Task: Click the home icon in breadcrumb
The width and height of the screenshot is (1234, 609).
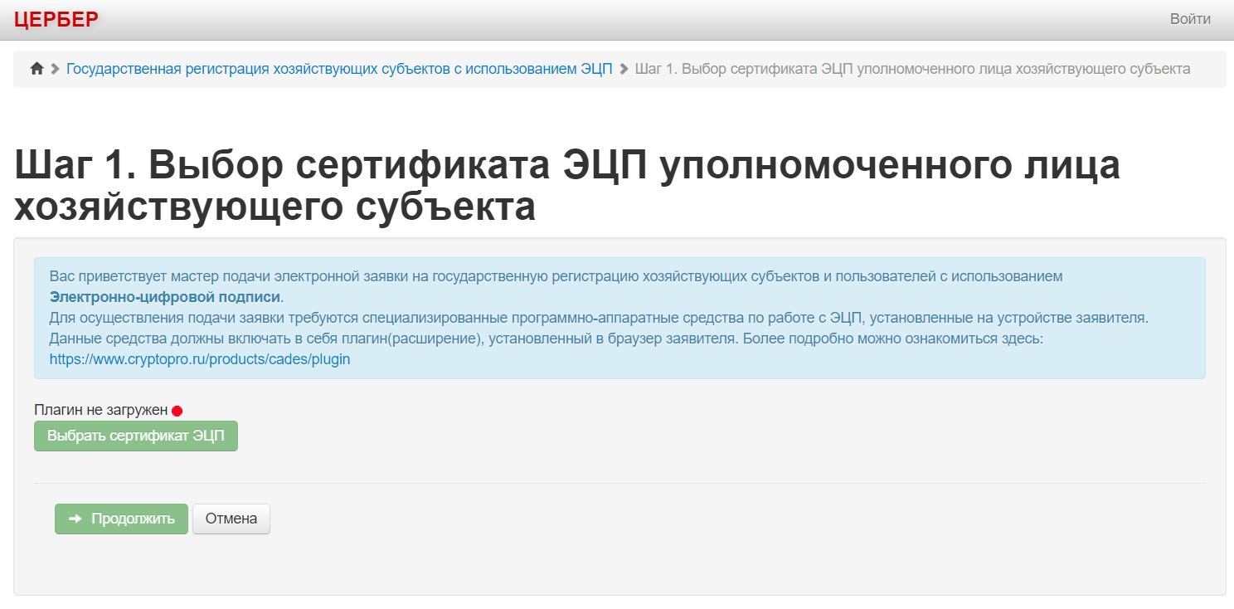Action: [x=36, y=69]
